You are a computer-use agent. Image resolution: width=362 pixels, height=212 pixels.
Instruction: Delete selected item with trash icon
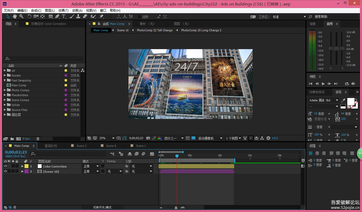pos(38,139)
